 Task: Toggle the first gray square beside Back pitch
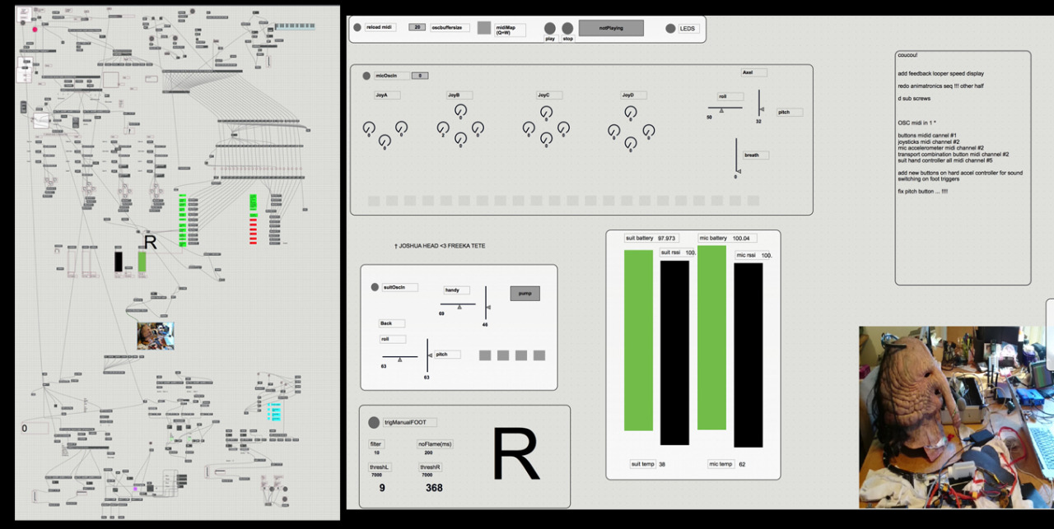point(485,355)
